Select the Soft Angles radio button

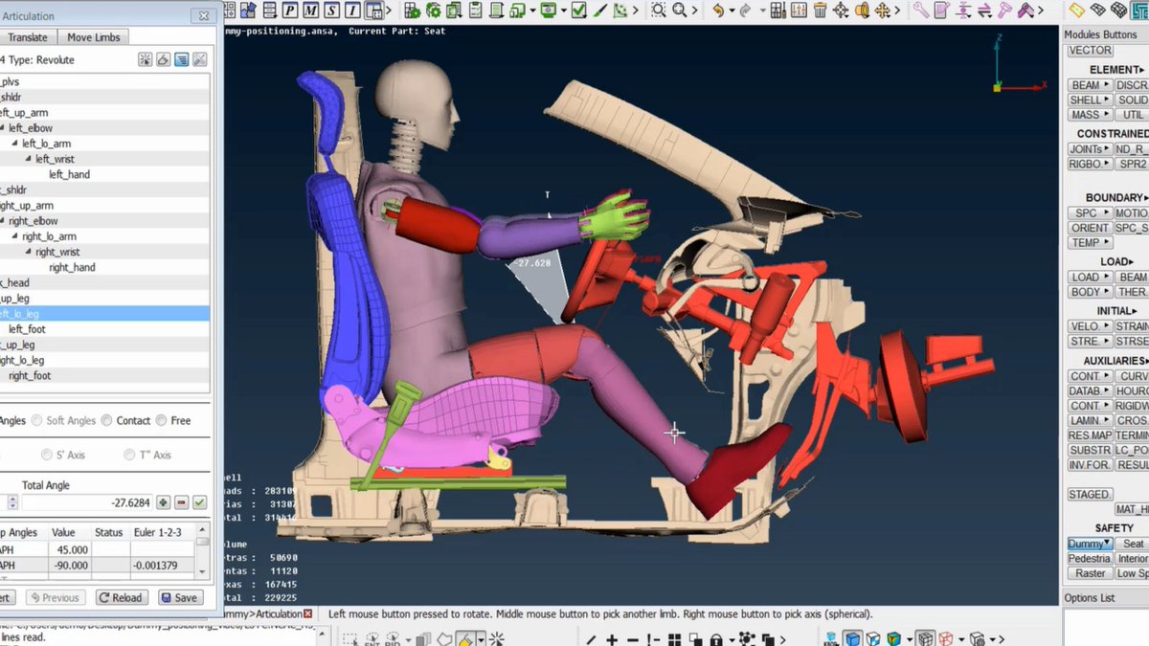[37, 420]
